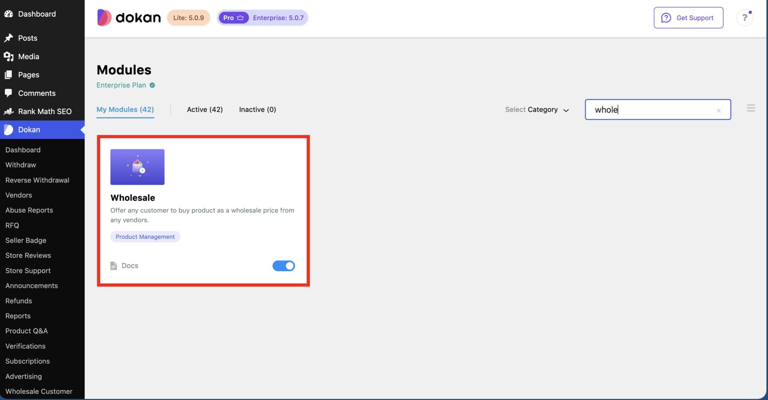Open Announcements submenu item
This screenshot has height=400, width=768.
tap(32, 286)
